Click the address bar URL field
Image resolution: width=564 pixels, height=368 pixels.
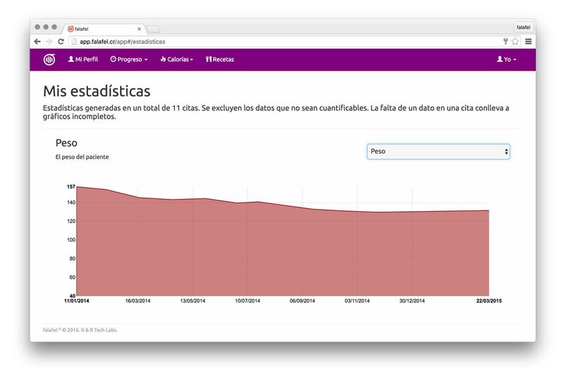282,42
